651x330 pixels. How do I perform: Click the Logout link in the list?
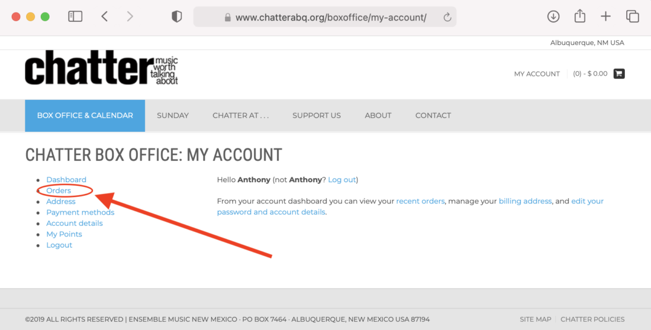point(59,245)
